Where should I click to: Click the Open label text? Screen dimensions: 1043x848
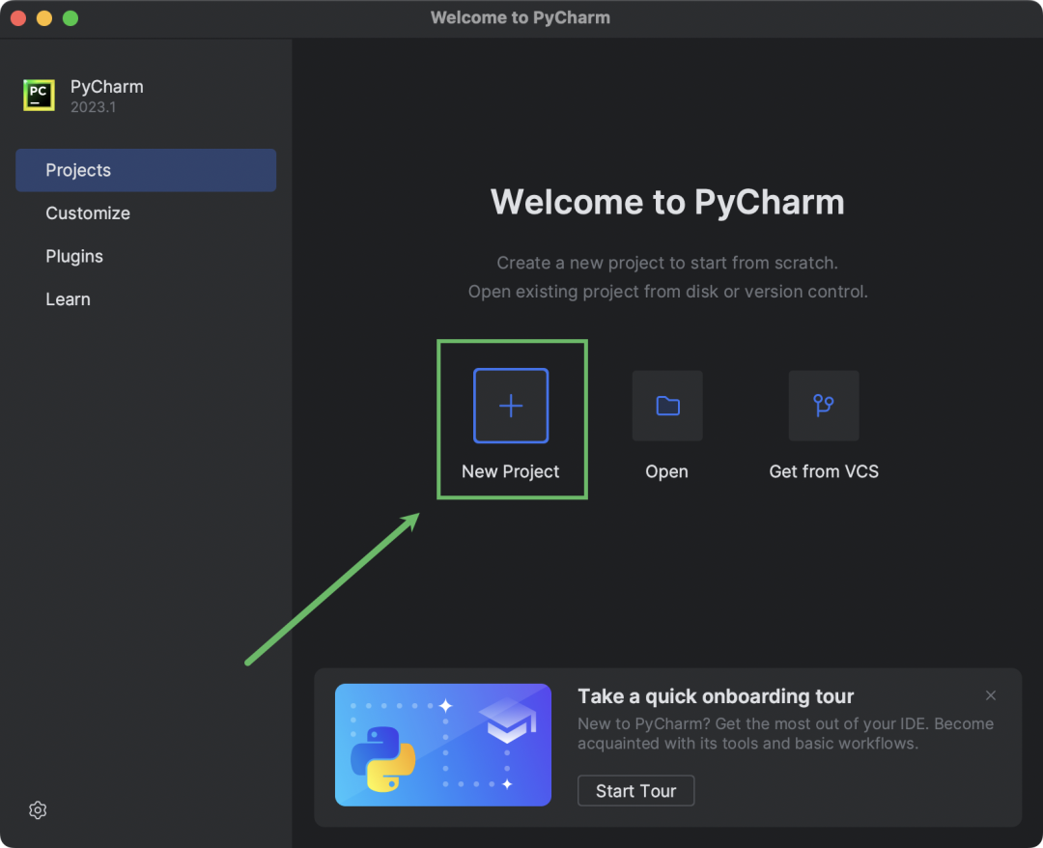pyautogui.click(x=666, y=471)
